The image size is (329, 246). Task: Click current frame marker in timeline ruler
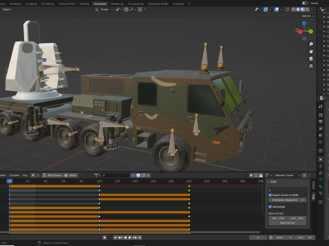[x=10, y=181]
